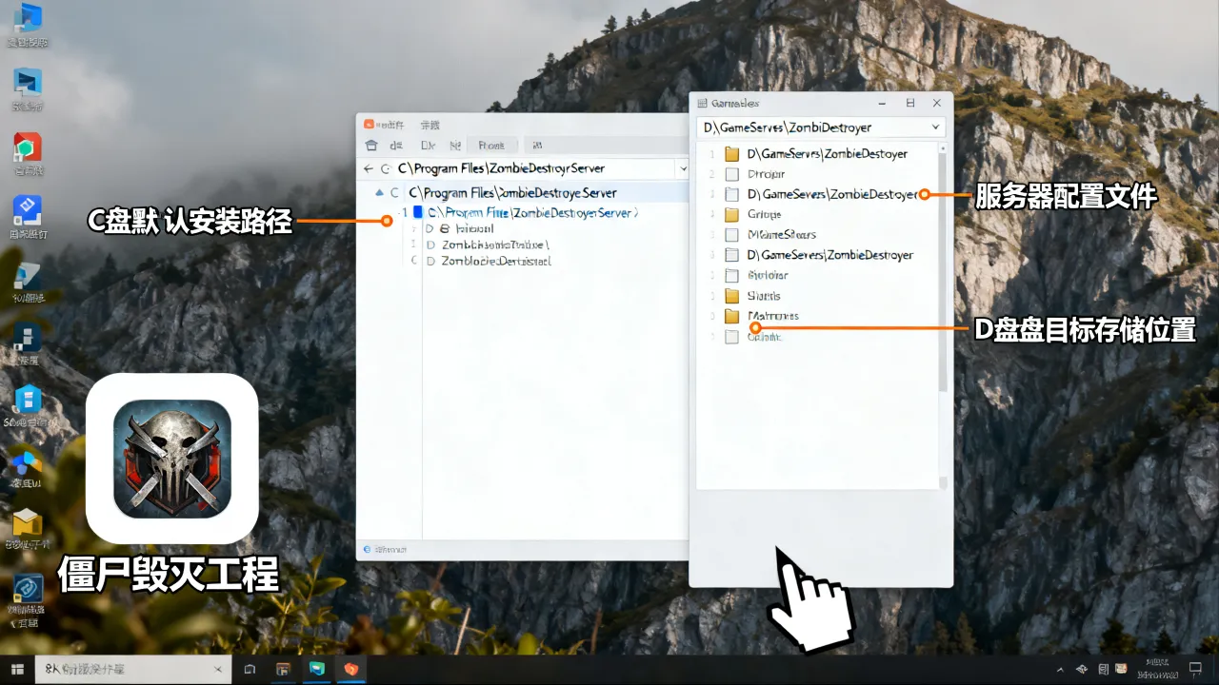Open the notification center icon
The width and height of the screenshot is (1219, 685).
pos(1196,670)
